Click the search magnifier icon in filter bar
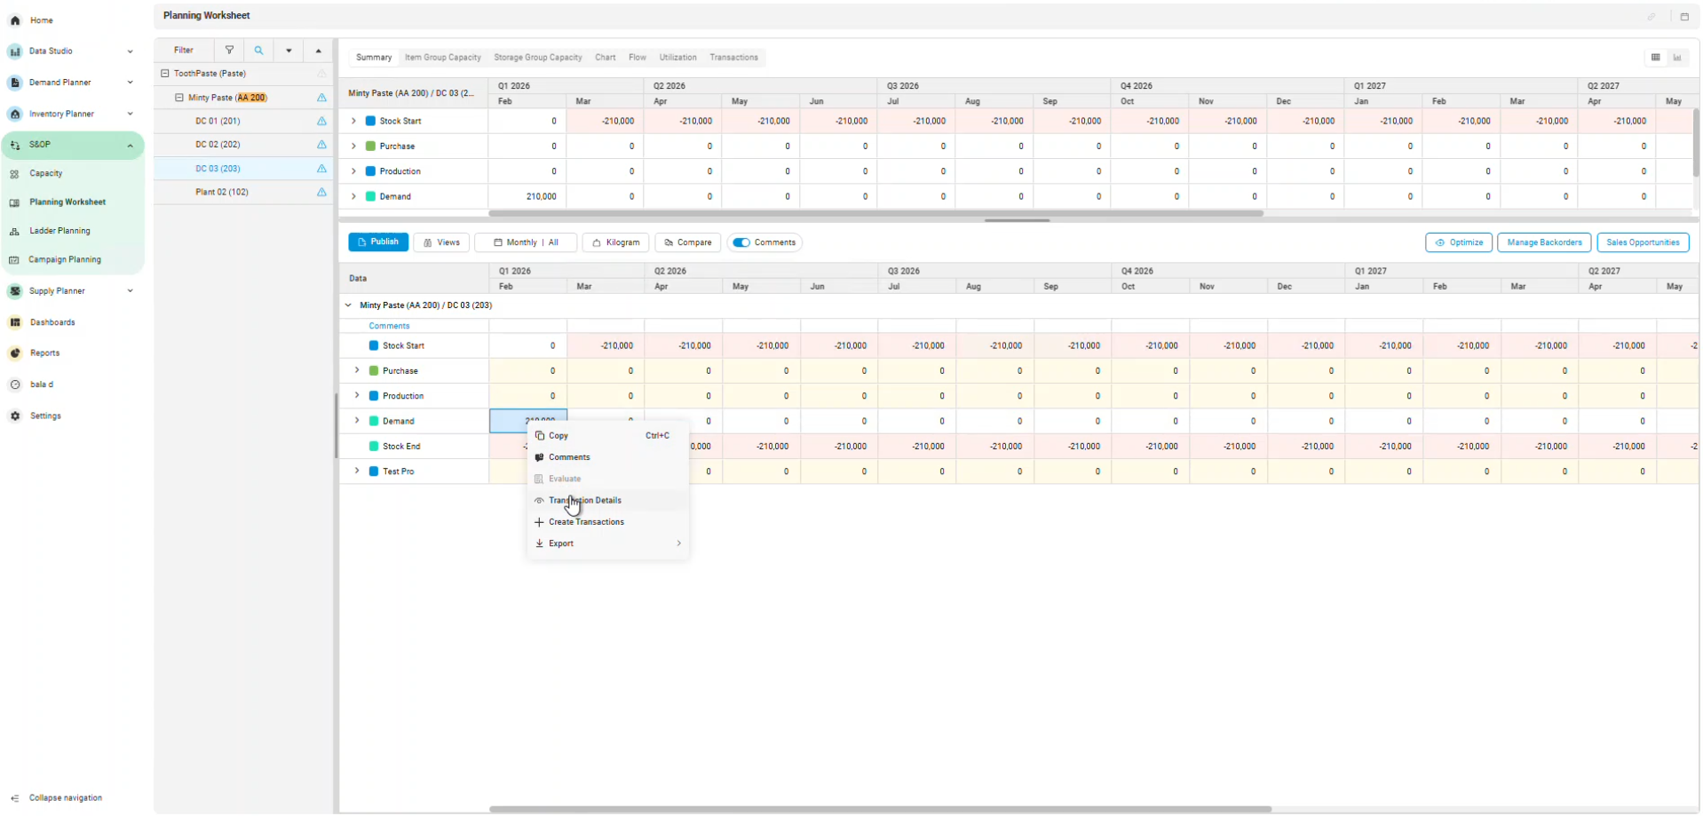Screen dimensions: 1703x816 coord(258,51)
